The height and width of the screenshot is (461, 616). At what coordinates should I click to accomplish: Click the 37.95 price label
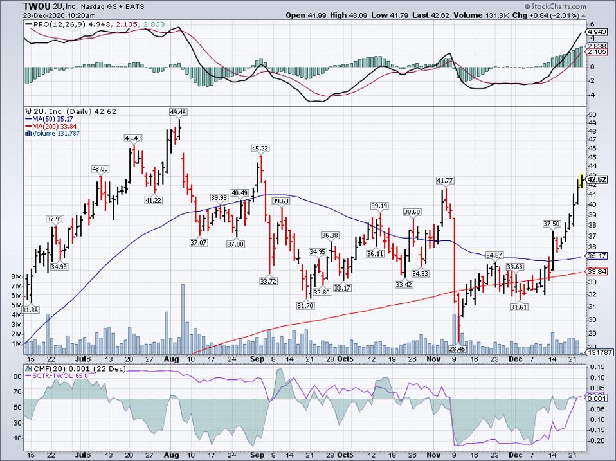tap(55, 219)
